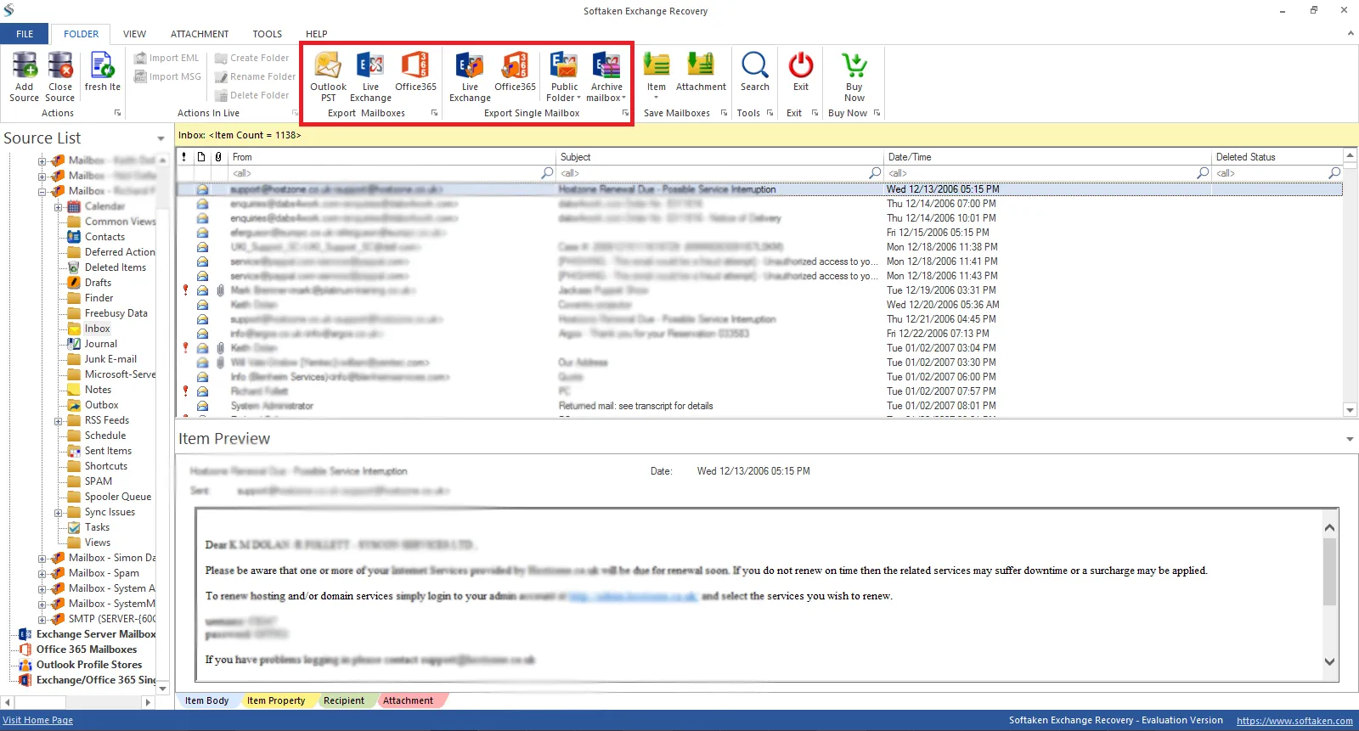The height and width of the screenshot is (731, 1359).
Task: Open the Visit Home Page link
Action: point(38,720)
